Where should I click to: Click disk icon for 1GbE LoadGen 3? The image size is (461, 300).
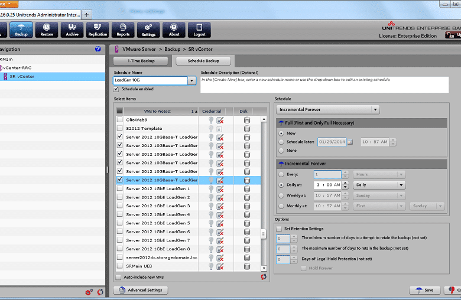(247, 206)
